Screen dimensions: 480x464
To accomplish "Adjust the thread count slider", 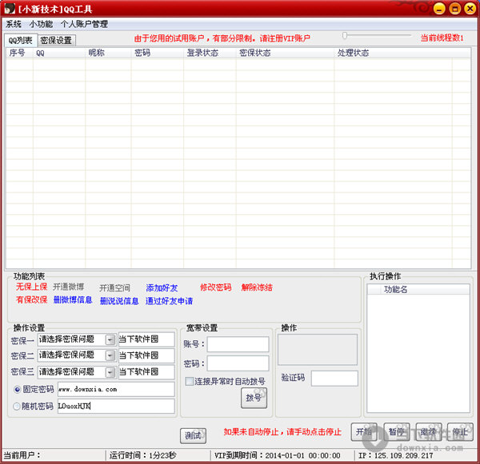I will tap(345, 36).
